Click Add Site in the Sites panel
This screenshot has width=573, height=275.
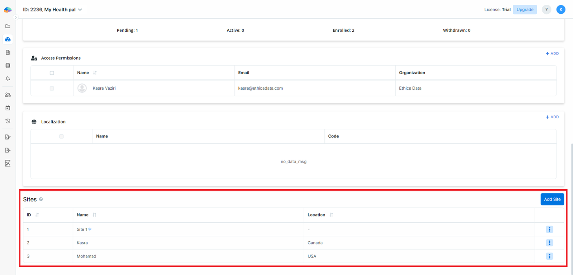pyautogui.click(x=552, y=199)
